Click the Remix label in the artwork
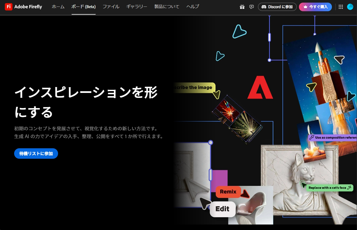Viewport: 357px width, 230px height. (x=228, y=192)
